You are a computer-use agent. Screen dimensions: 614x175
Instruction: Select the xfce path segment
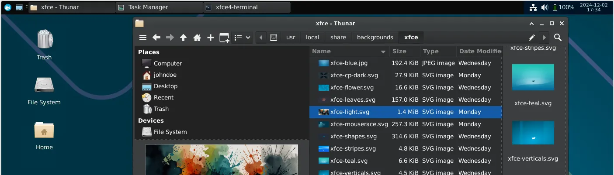click(x=411, y=38)
